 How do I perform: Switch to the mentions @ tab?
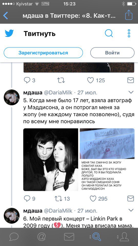pyautogui.click(x=41, y=237)
